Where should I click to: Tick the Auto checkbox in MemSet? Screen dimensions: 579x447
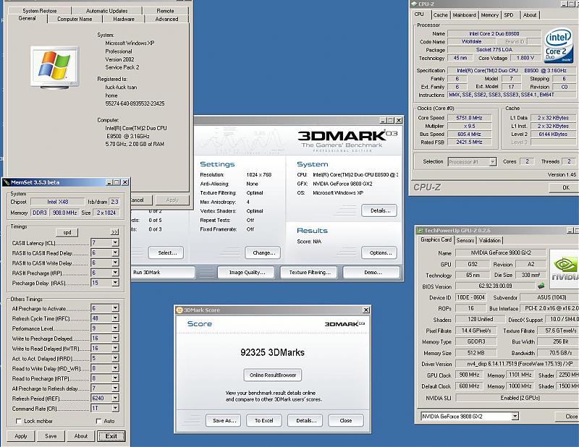tap(98, 421)
